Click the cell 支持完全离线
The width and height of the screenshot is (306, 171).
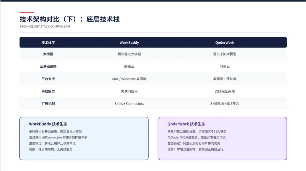pyautogui.click(x=225, y=91)
